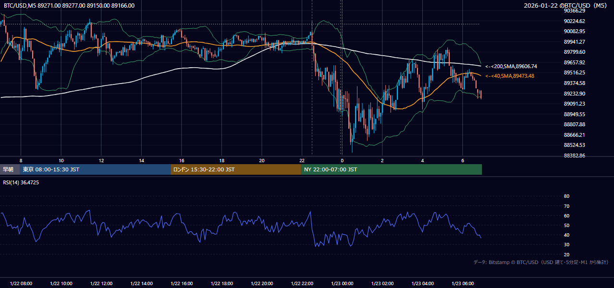This screenshot has height=288, width=614.
Task: Click the hour label 8 under the price chart
Action: [21, 160]
